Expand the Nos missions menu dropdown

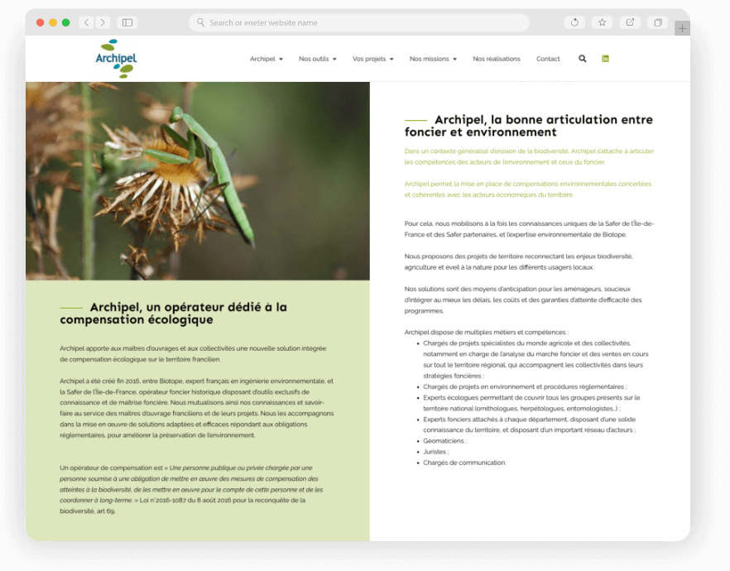tap(433, 59)
